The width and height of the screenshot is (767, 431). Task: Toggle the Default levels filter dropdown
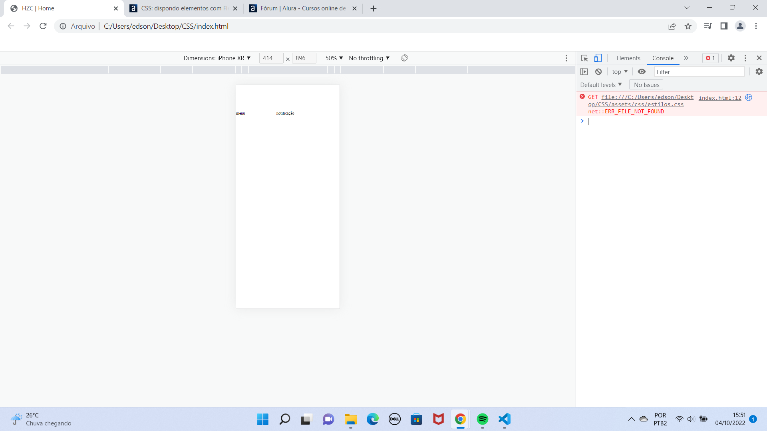[601, 85]
